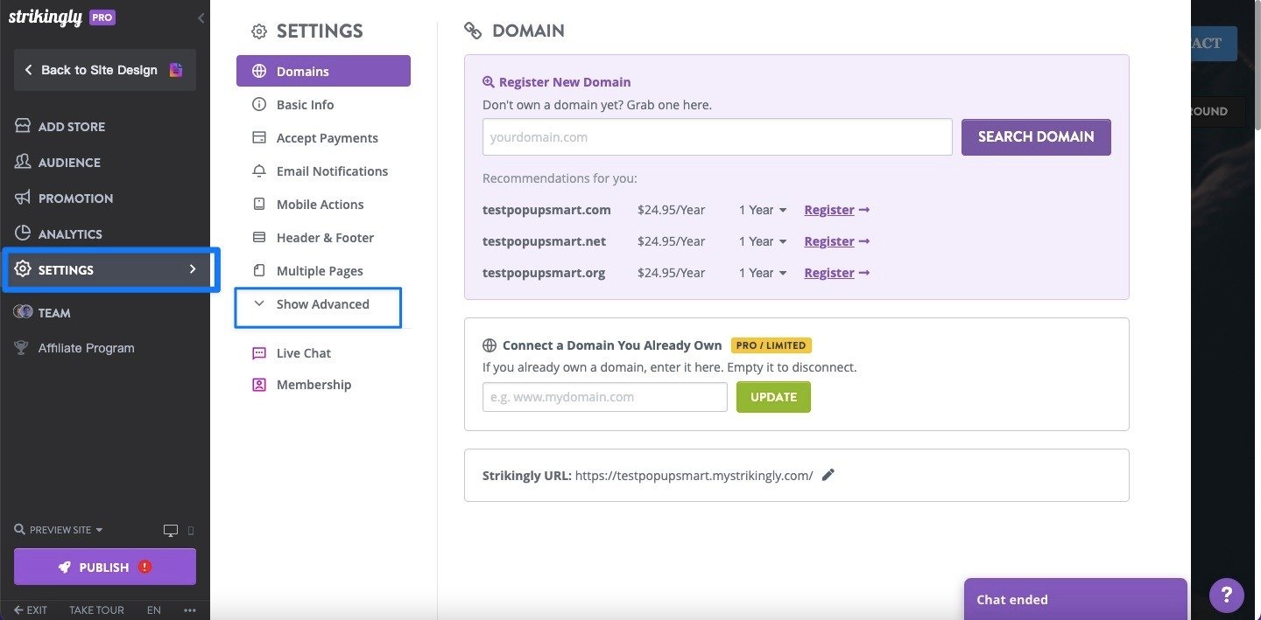Screen dimensions: 1261x620
Task: Open the 1 Year dropdown for testpopupsmart.com
Action: click(x=763, y=210)
